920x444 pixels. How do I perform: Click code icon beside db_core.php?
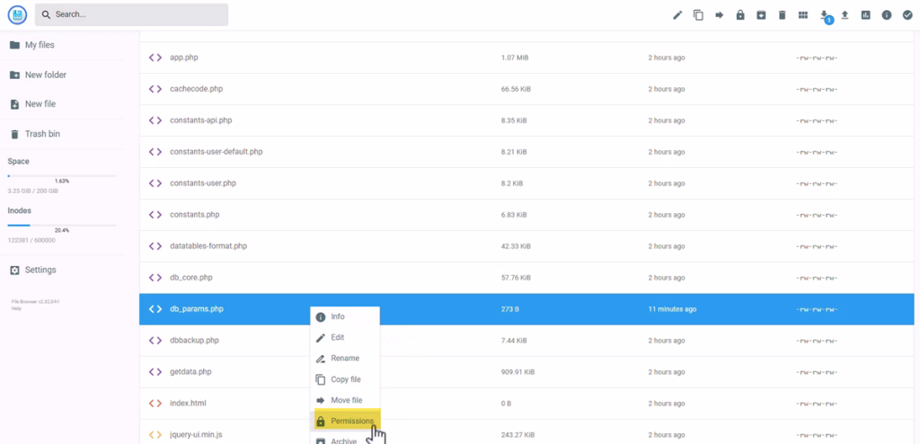pyautogui.click(x=155, y=277)
